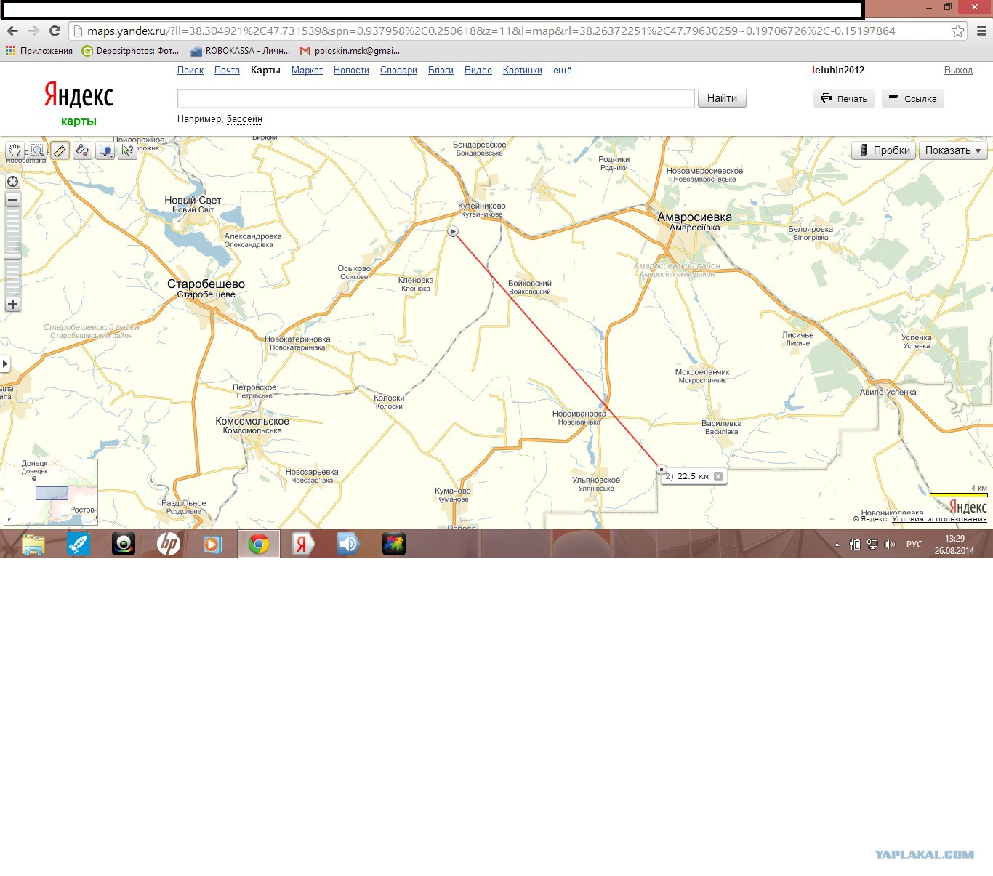This screenshot has height=876, width=993.
Task: Go forward in browser history
Action: click(33, 31)
